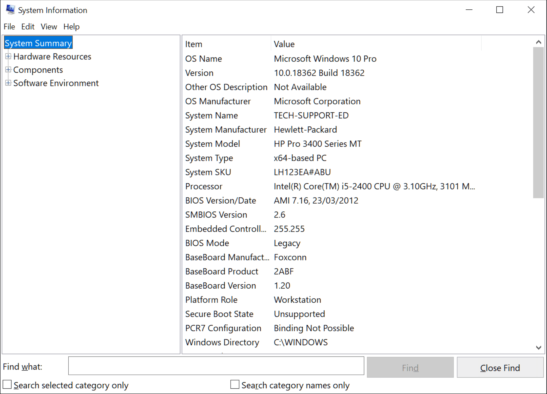Click the Intel Core i5-2400 CPU value

click(374, 186)
